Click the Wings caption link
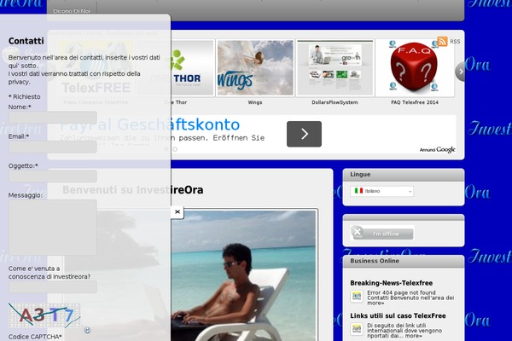512x341 pixels. tap(255, 102)
